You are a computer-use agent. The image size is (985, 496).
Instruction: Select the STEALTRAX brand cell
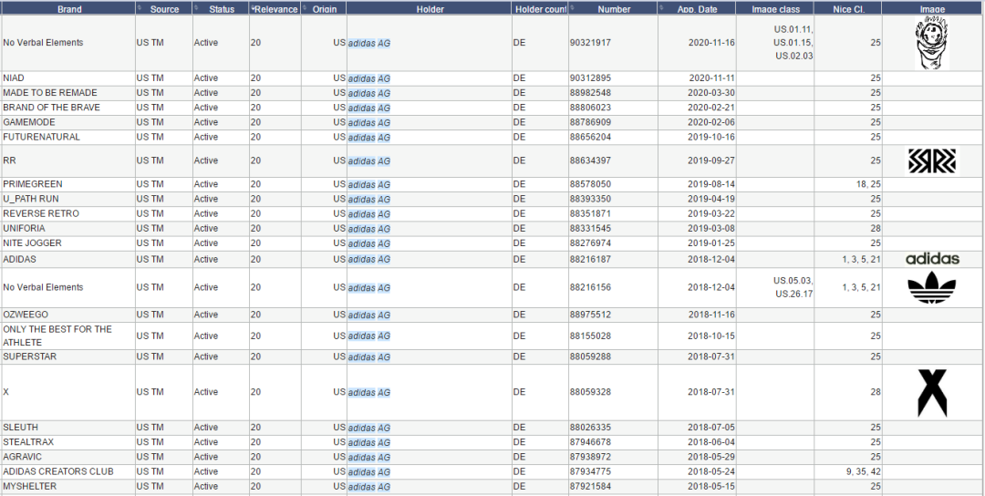[x=67, y=442]
